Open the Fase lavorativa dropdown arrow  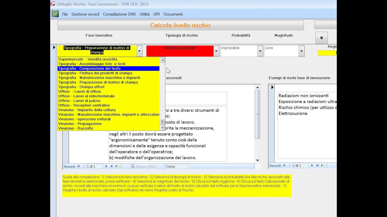[x=139, y=51]
